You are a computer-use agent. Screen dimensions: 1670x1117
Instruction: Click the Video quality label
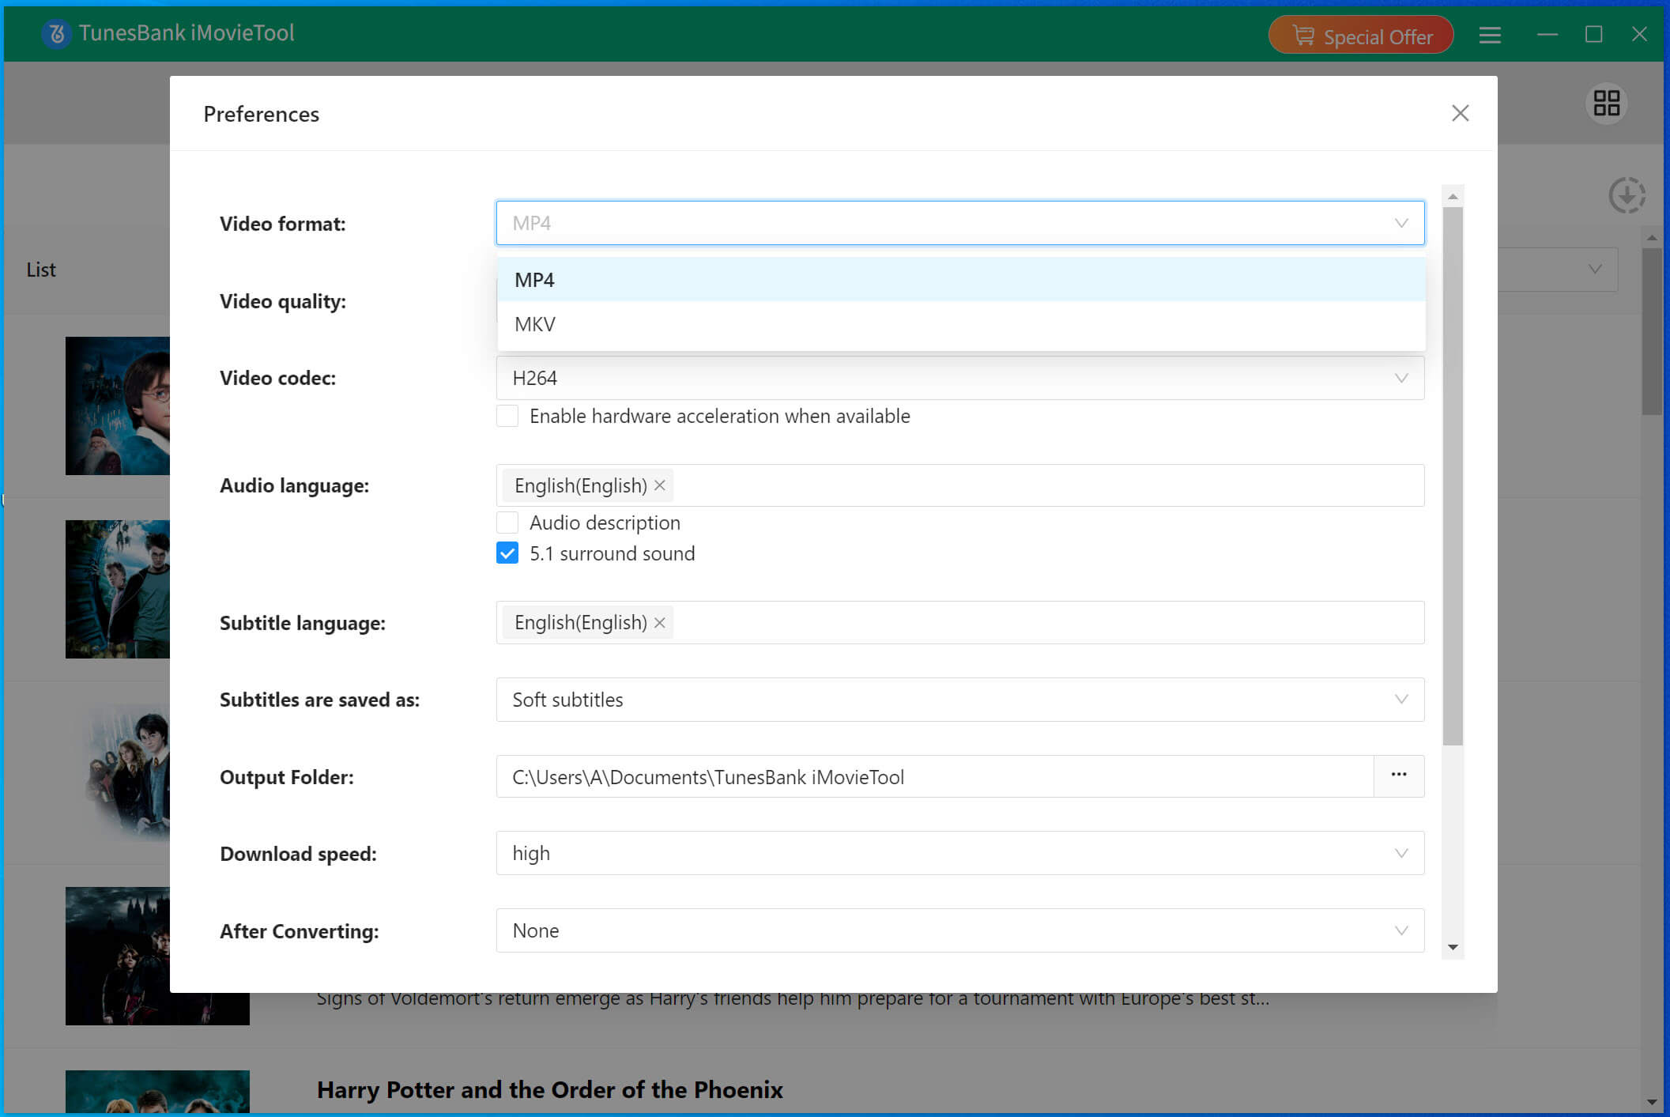click(283, 301)
